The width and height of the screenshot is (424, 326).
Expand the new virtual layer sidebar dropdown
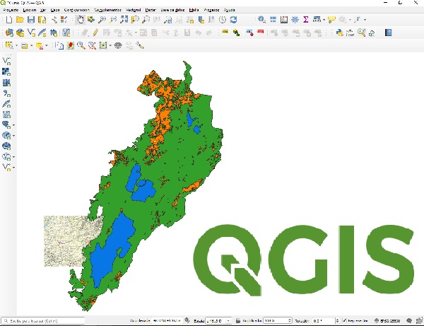click(x=13, y=168)
